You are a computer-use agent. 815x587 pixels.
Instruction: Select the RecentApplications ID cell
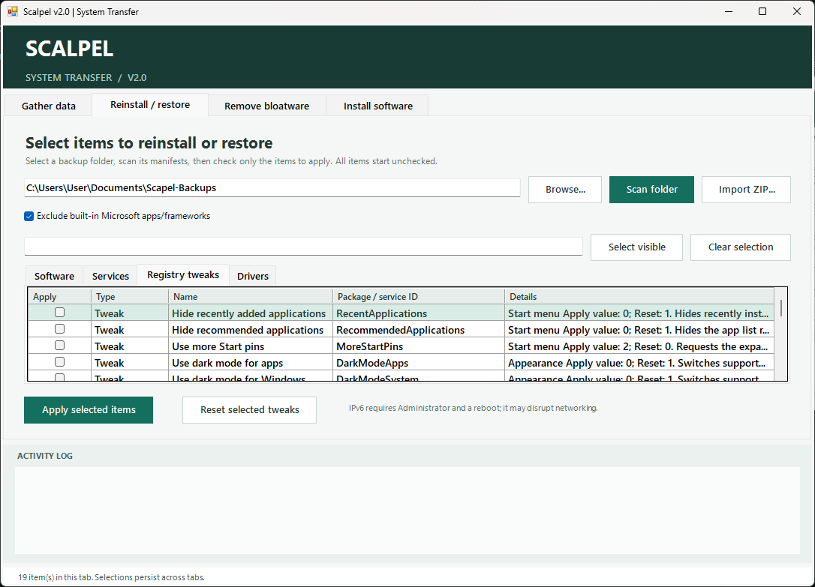(419, 313)
